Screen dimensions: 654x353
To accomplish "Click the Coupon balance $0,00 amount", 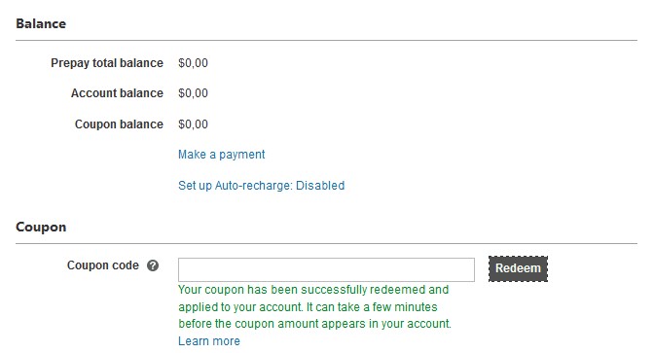I will coord(193,124).
